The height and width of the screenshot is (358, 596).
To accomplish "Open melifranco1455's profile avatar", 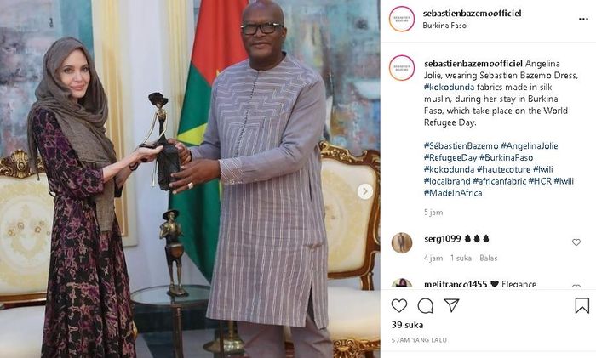I will pos(402,283).
